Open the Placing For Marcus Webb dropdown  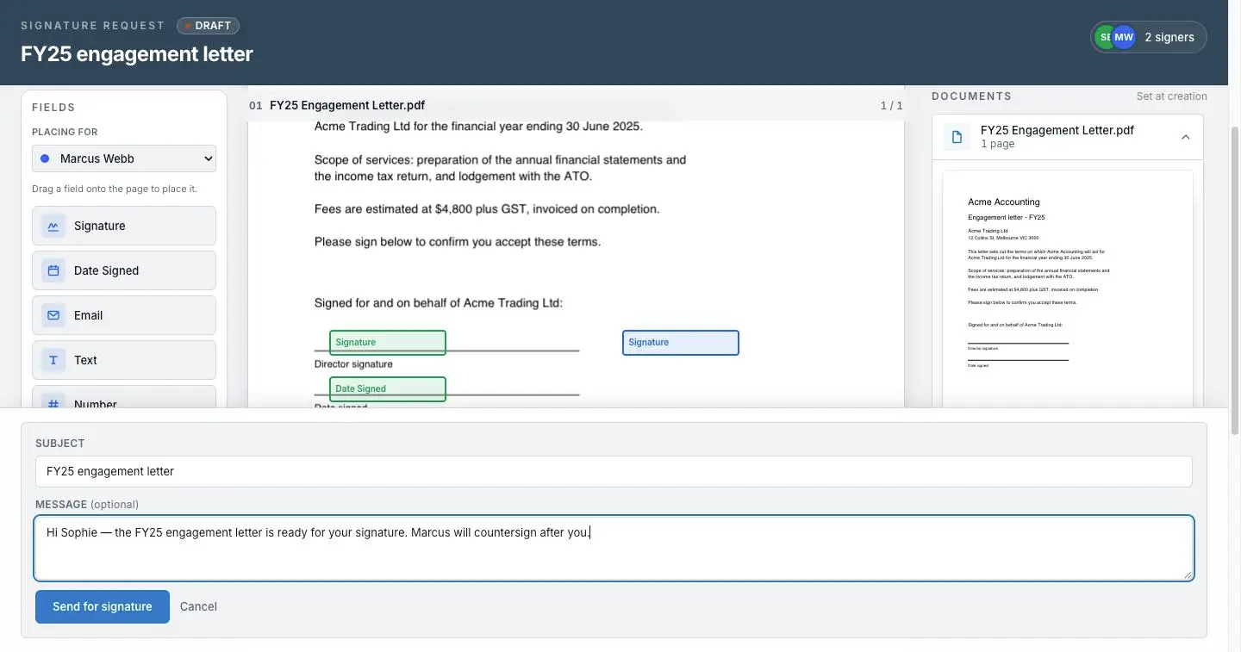[124, 158]
